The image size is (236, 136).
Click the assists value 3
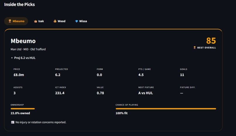click(14, 93)
